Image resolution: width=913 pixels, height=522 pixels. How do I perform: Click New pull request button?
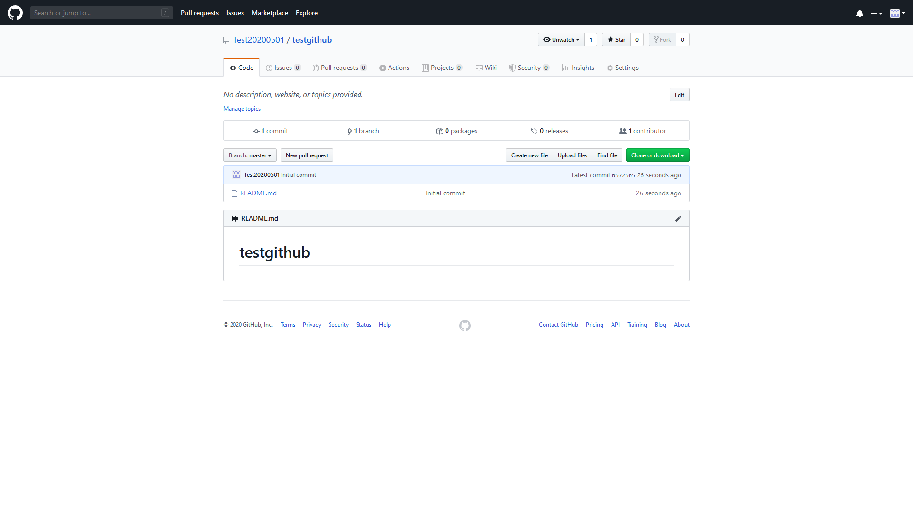click(x=307, y=155)
